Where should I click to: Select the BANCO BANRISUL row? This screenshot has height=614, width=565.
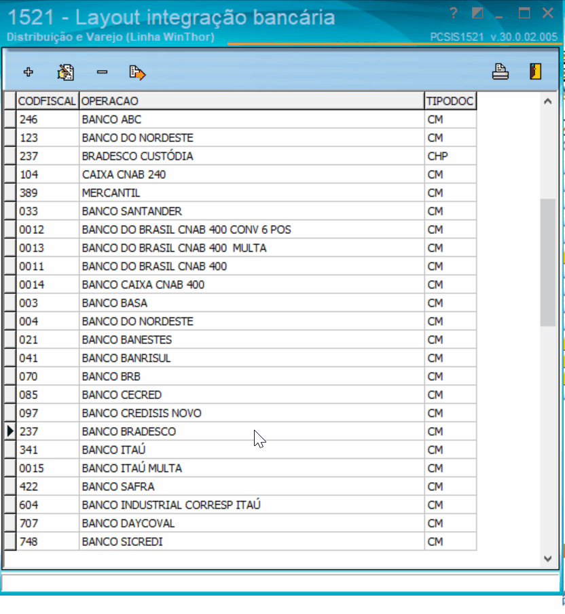coord(240,358)
